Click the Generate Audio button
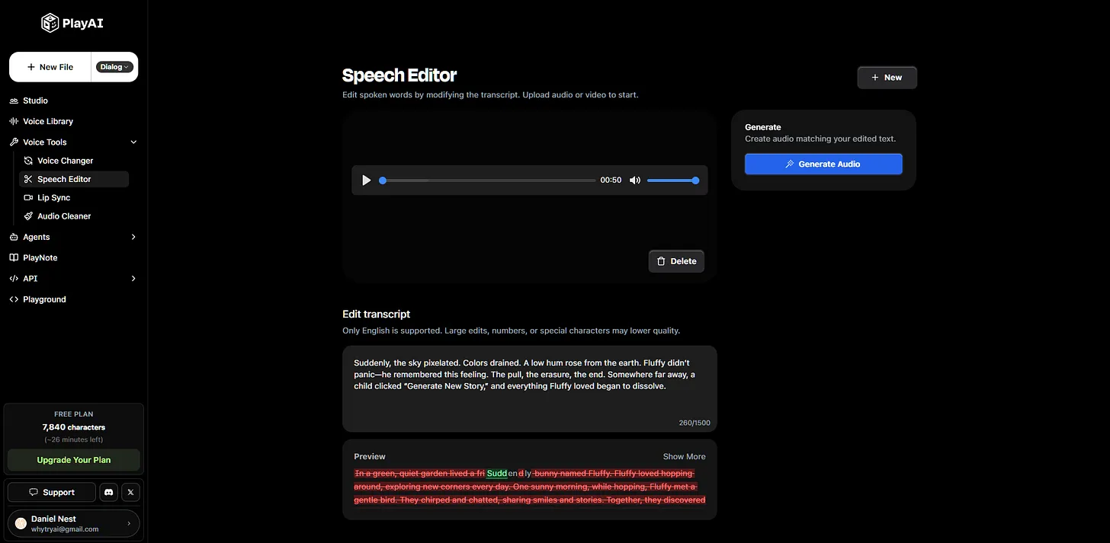Viewport: 1110px width, 543px height. 823,164
